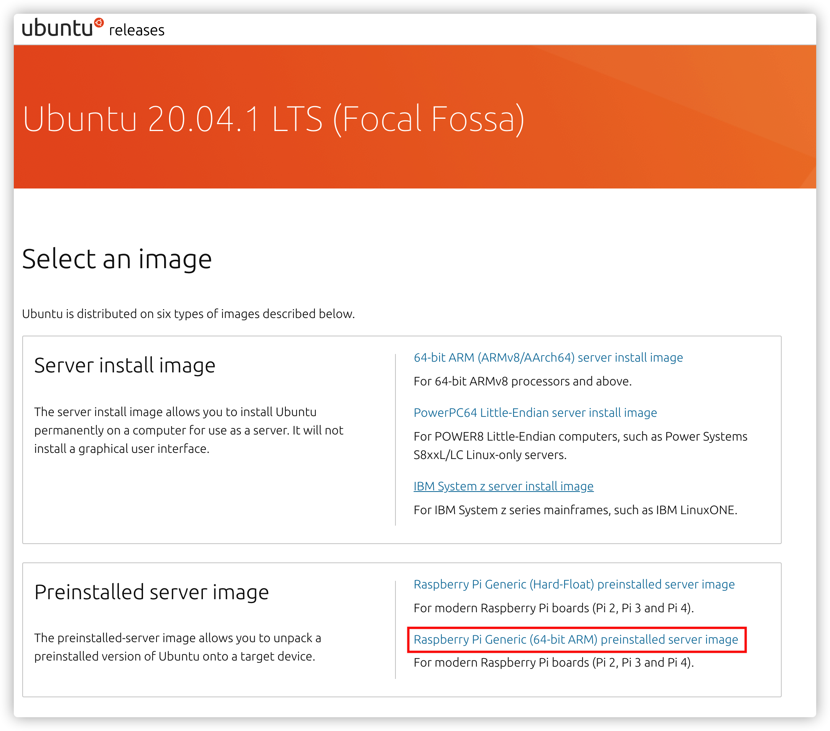Open 64-bit ARM server install image link
This screenshot has width=830, height=731.
[548, 357]
